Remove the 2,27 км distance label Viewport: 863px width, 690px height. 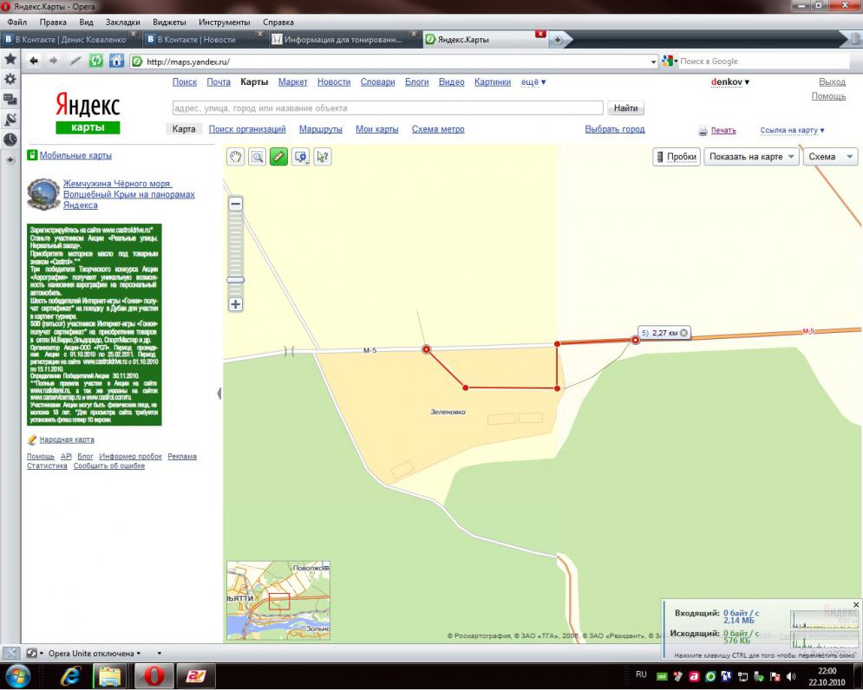click(x=683, y=333)
